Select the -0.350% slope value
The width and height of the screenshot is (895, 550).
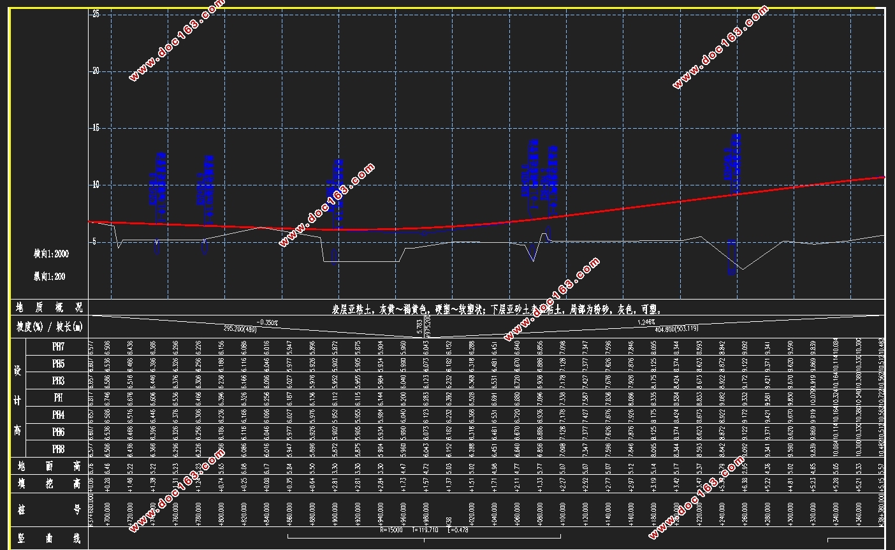[267, 322]
